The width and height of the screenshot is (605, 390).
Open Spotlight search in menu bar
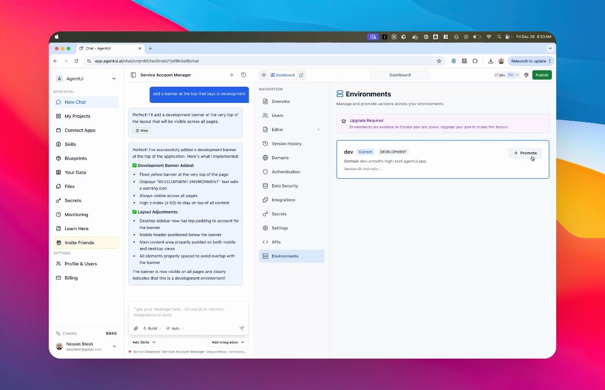[x=499, y=37]
